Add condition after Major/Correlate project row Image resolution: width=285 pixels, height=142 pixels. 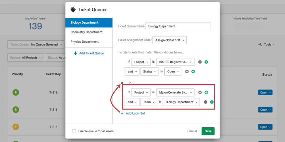(206, 93)
